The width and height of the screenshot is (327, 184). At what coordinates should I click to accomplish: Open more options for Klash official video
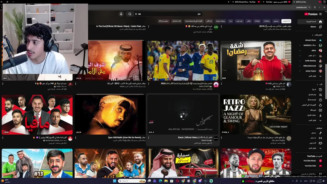[x=148, y=138]
